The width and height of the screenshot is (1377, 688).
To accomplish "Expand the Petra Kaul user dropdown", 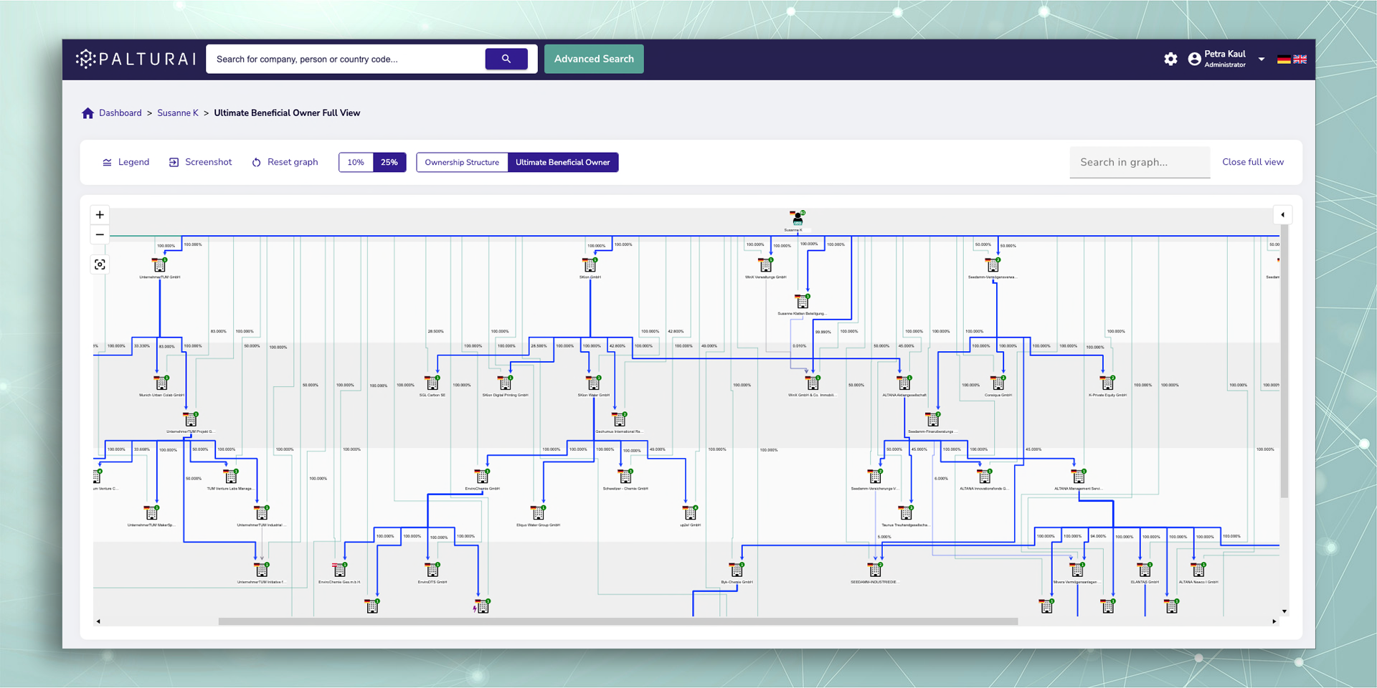I will coord(1262,59).
